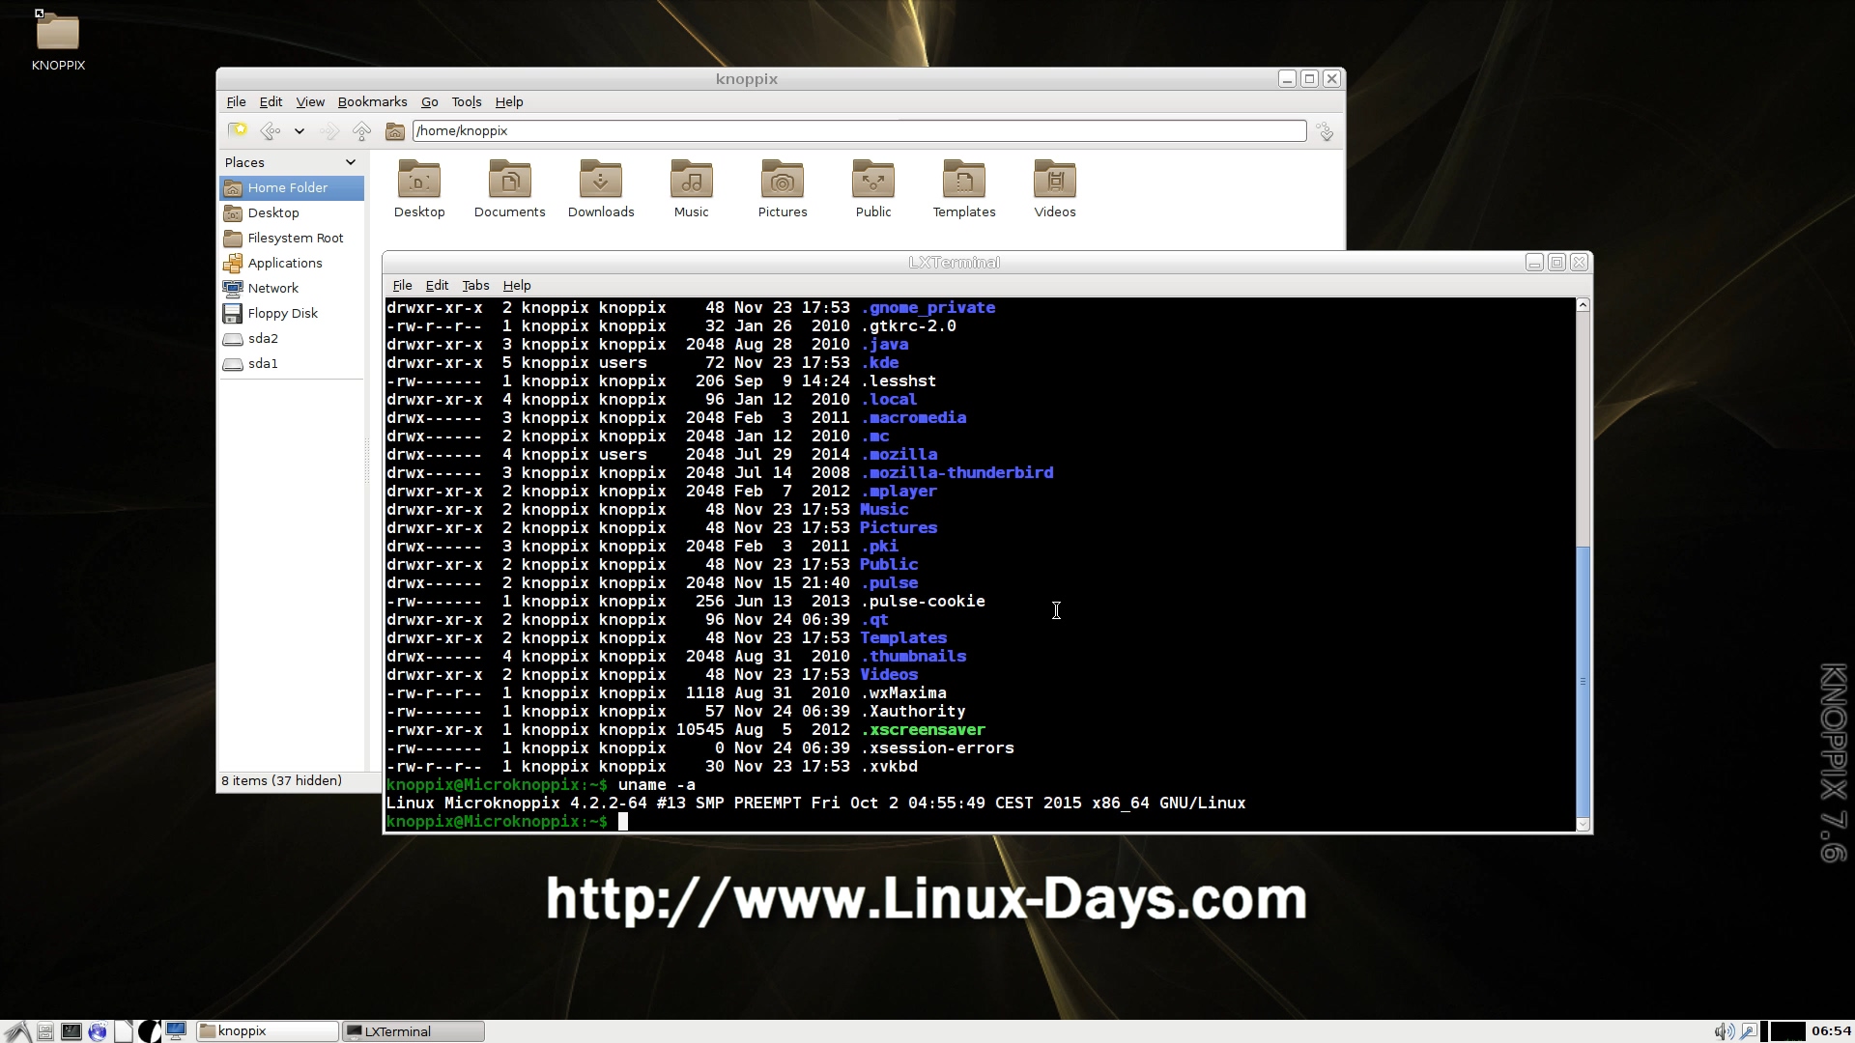Open Applications in Places sidebar

[292, 263]
